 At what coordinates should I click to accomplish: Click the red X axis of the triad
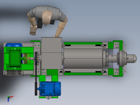pos(11,97)
